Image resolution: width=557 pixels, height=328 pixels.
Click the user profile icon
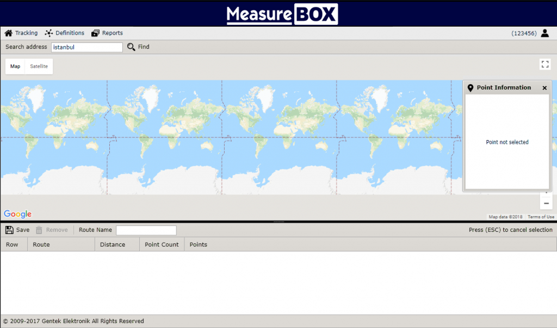544,33
